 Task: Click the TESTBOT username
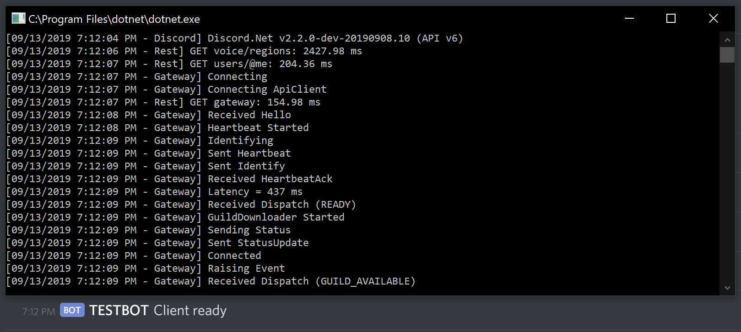click(x=119, y=310)
